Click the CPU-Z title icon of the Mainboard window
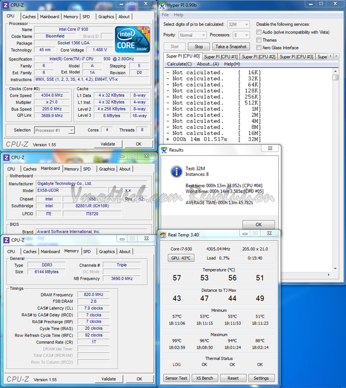The width and height of the screenshot is (346, 388). pyautogui.click(x=6, y=157)
